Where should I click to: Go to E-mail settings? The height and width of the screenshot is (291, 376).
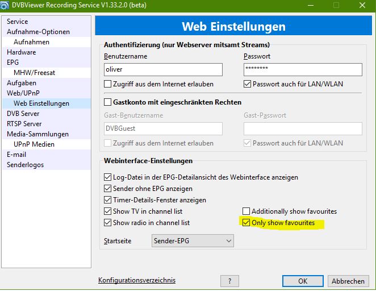47,155
